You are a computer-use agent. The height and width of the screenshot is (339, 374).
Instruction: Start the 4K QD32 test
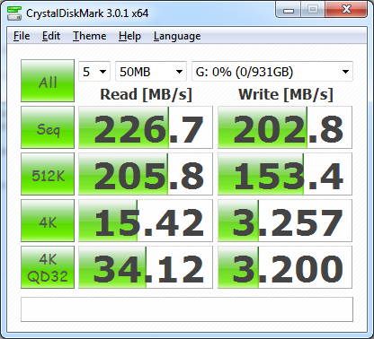point(48,267)
